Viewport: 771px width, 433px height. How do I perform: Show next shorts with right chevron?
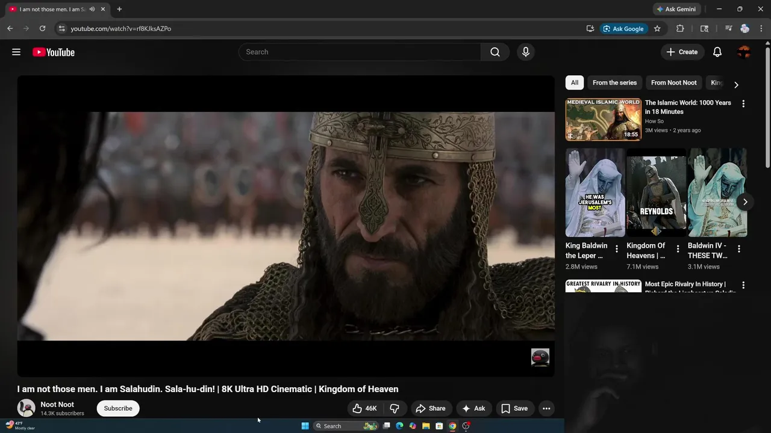pyautogui.click(x=745, y=202)
